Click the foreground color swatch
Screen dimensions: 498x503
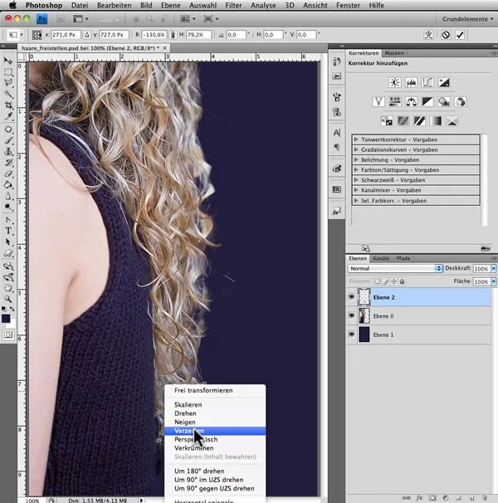click(7, 316)
